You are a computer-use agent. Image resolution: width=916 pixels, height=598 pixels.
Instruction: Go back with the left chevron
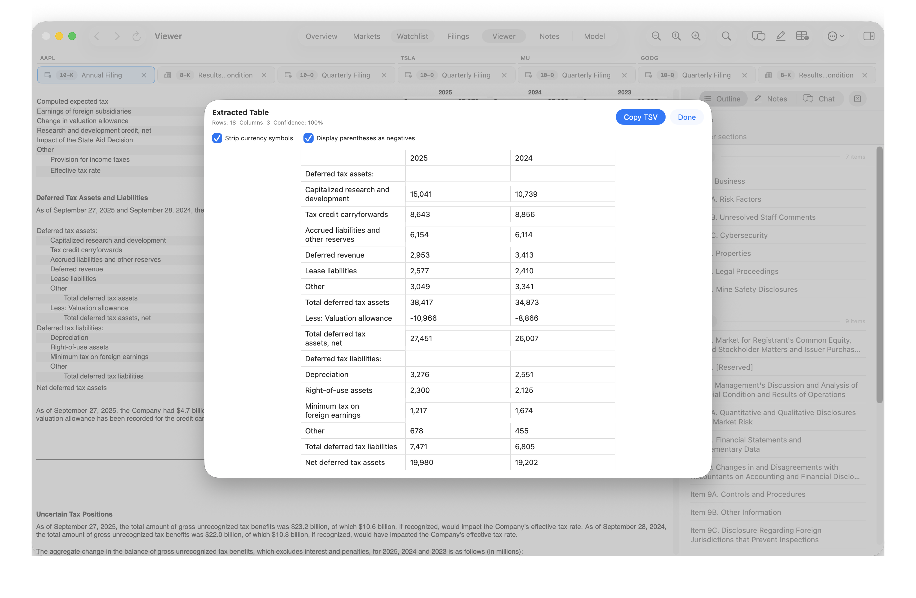click(97, 36)
